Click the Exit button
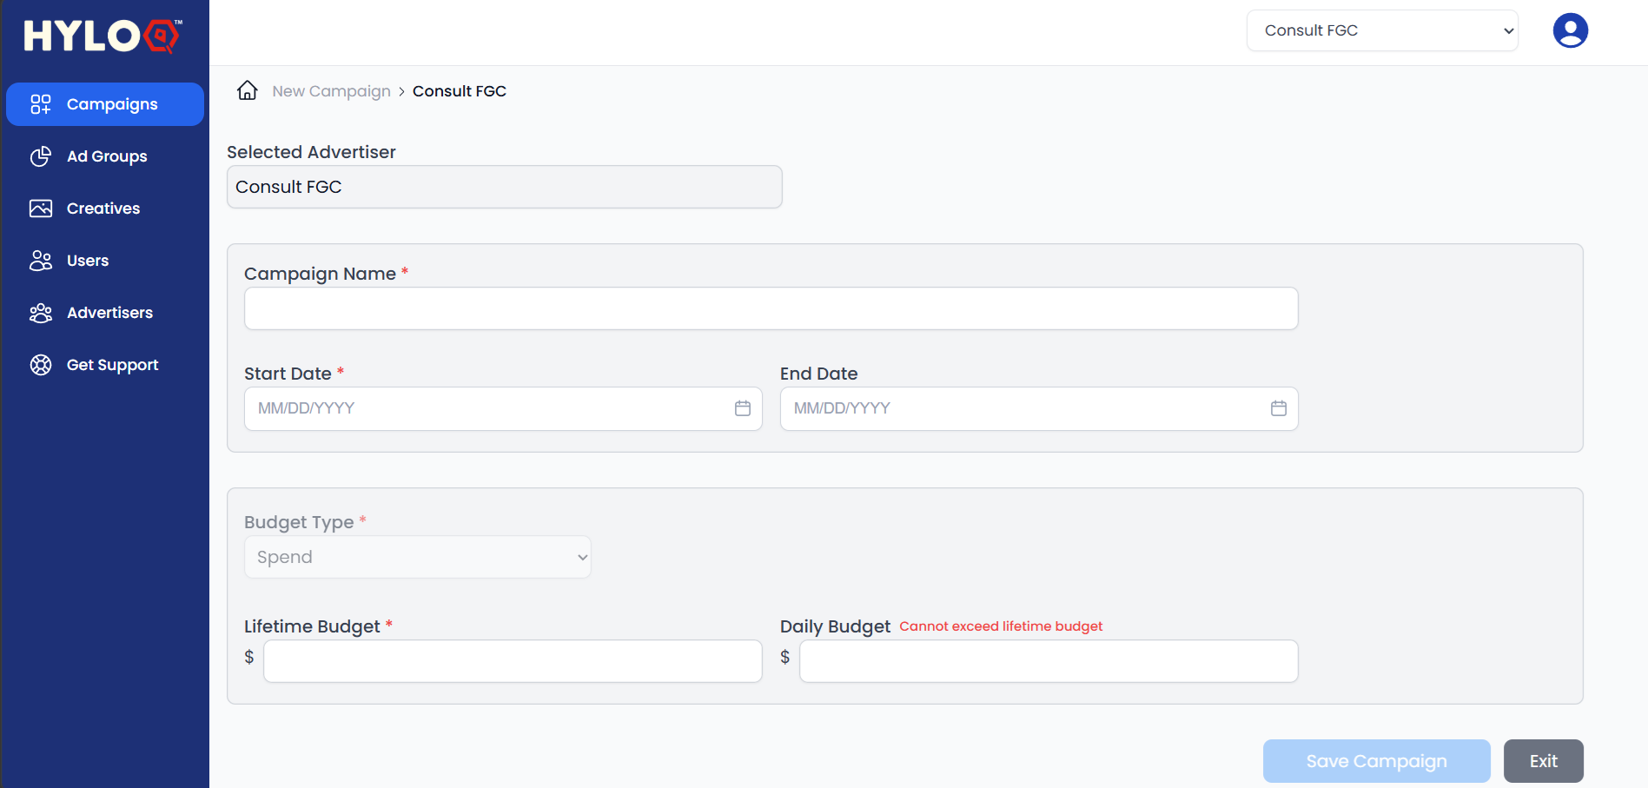This screenshot has height=788, width=1648. click(x=1544, y=761)
